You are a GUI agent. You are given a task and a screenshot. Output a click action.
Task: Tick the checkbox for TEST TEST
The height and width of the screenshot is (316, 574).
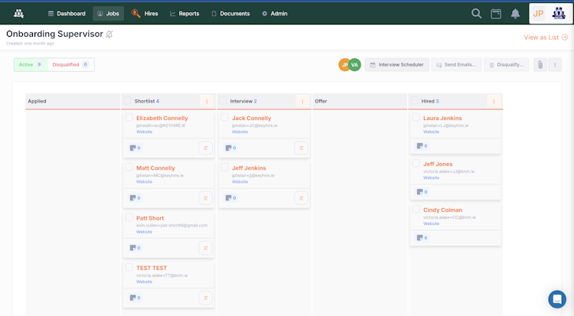(129, 267)
